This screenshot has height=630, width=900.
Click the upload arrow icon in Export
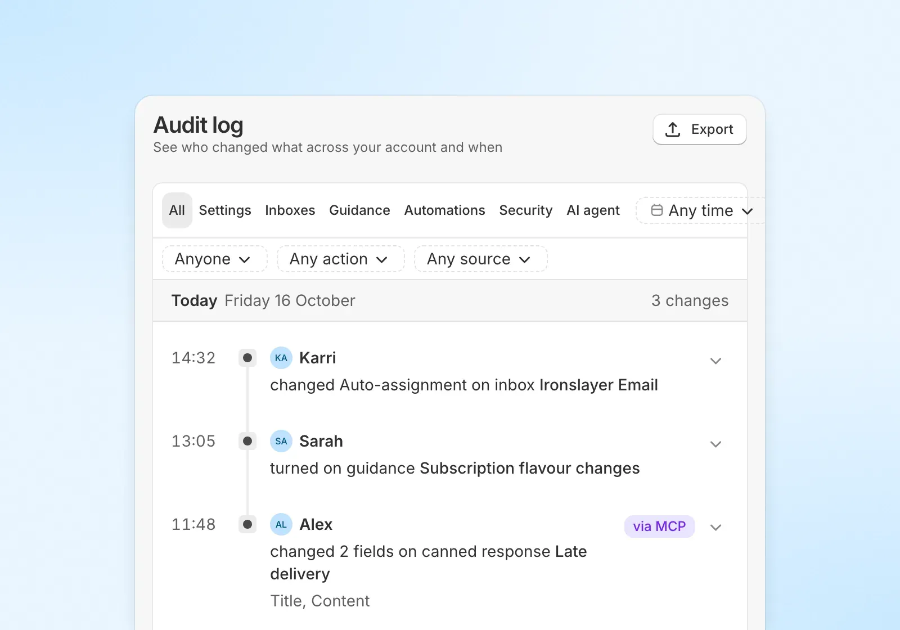coord(673,129)
